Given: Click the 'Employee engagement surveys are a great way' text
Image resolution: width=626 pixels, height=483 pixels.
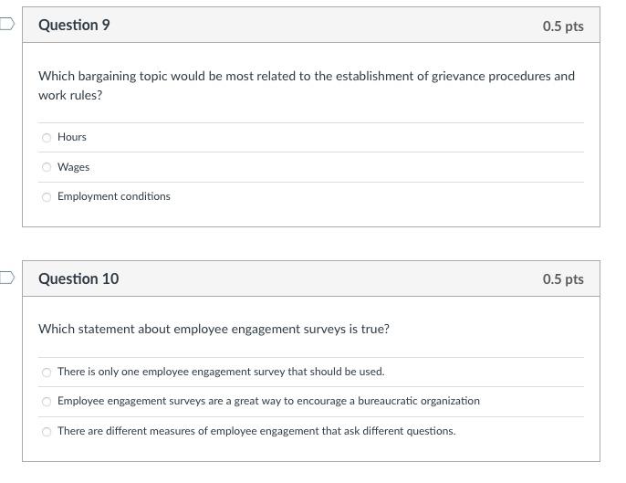Looking at the screenshot, I should pos(268,401).
